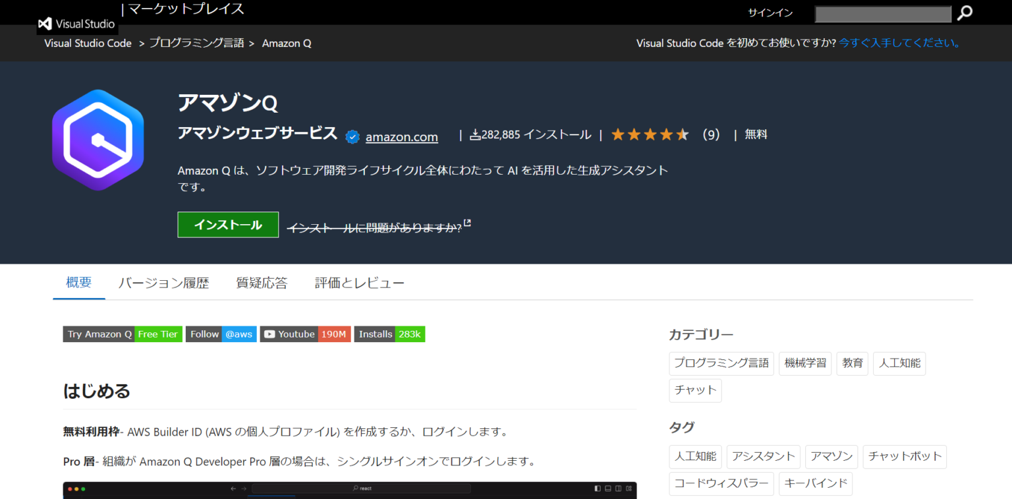Screen dimensions: 1012x499
Task: Click the extension demo screenshot thumbnail
Action: pos(350,490)
